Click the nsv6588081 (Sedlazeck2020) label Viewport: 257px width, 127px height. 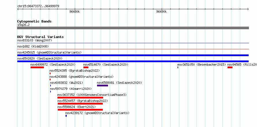pyautogui.click(x=119, y=83)
